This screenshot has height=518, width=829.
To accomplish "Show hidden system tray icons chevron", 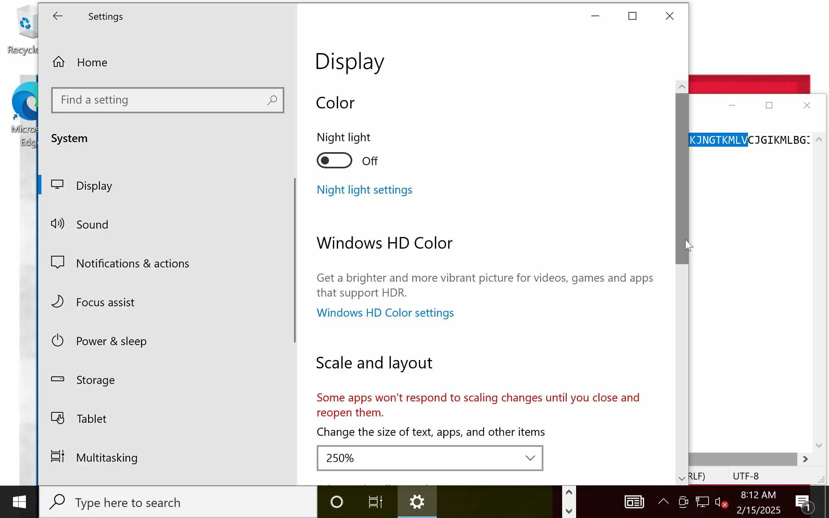I will coord(663,502).
